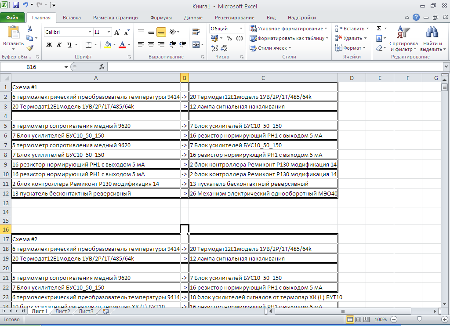Viewport: 450px width, 326px height.
Task: Apply percent style
Action: pos(229,38)
